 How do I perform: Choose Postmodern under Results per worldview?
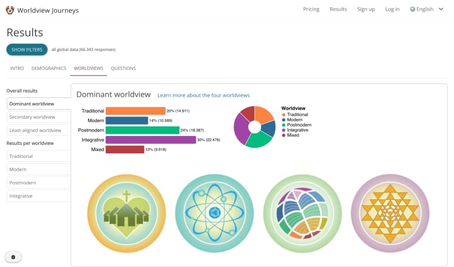pyautogui.click(x=38, y=182)
